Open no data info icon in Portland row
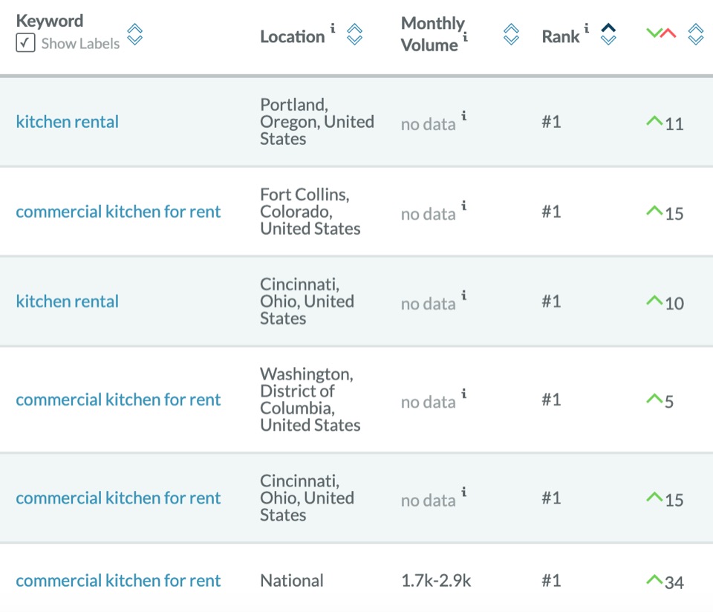The height and width of the screenshot is (612, 713). click(x=463, y=115)
